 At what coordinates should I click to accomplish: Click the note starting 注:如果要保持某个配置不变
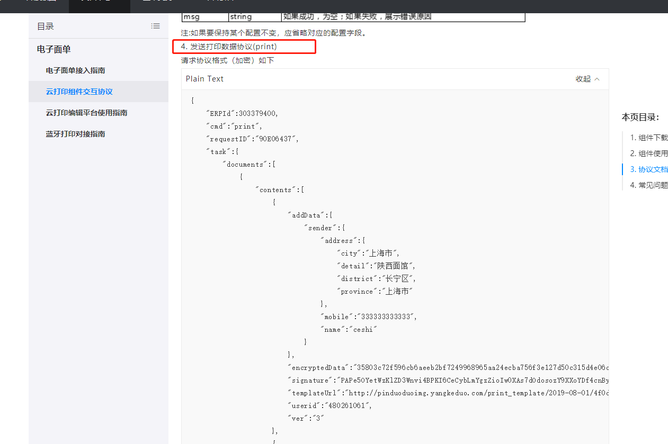point(273,33)
